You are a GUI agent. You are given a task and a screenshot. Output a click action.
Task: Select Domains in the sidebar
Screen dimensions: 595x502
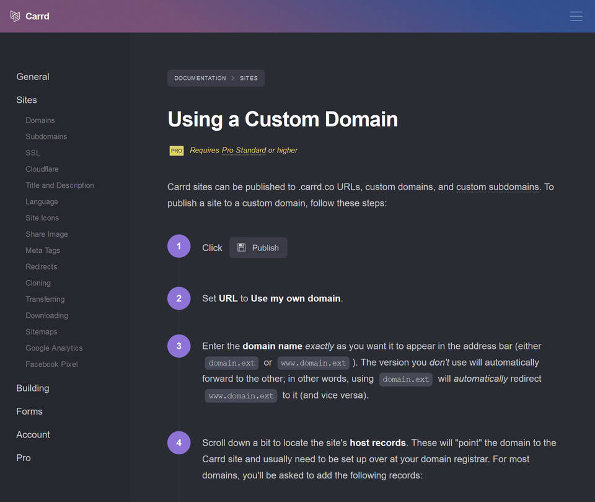tap(40, 120)
